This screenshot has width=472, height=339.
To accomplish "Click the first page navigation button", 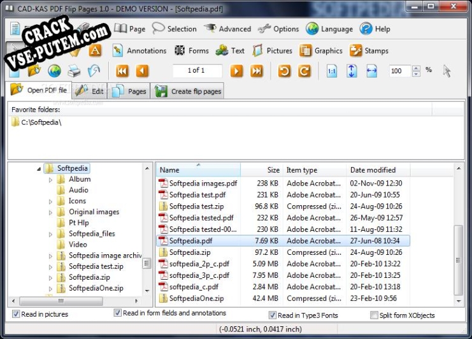I will click(122, 71).
